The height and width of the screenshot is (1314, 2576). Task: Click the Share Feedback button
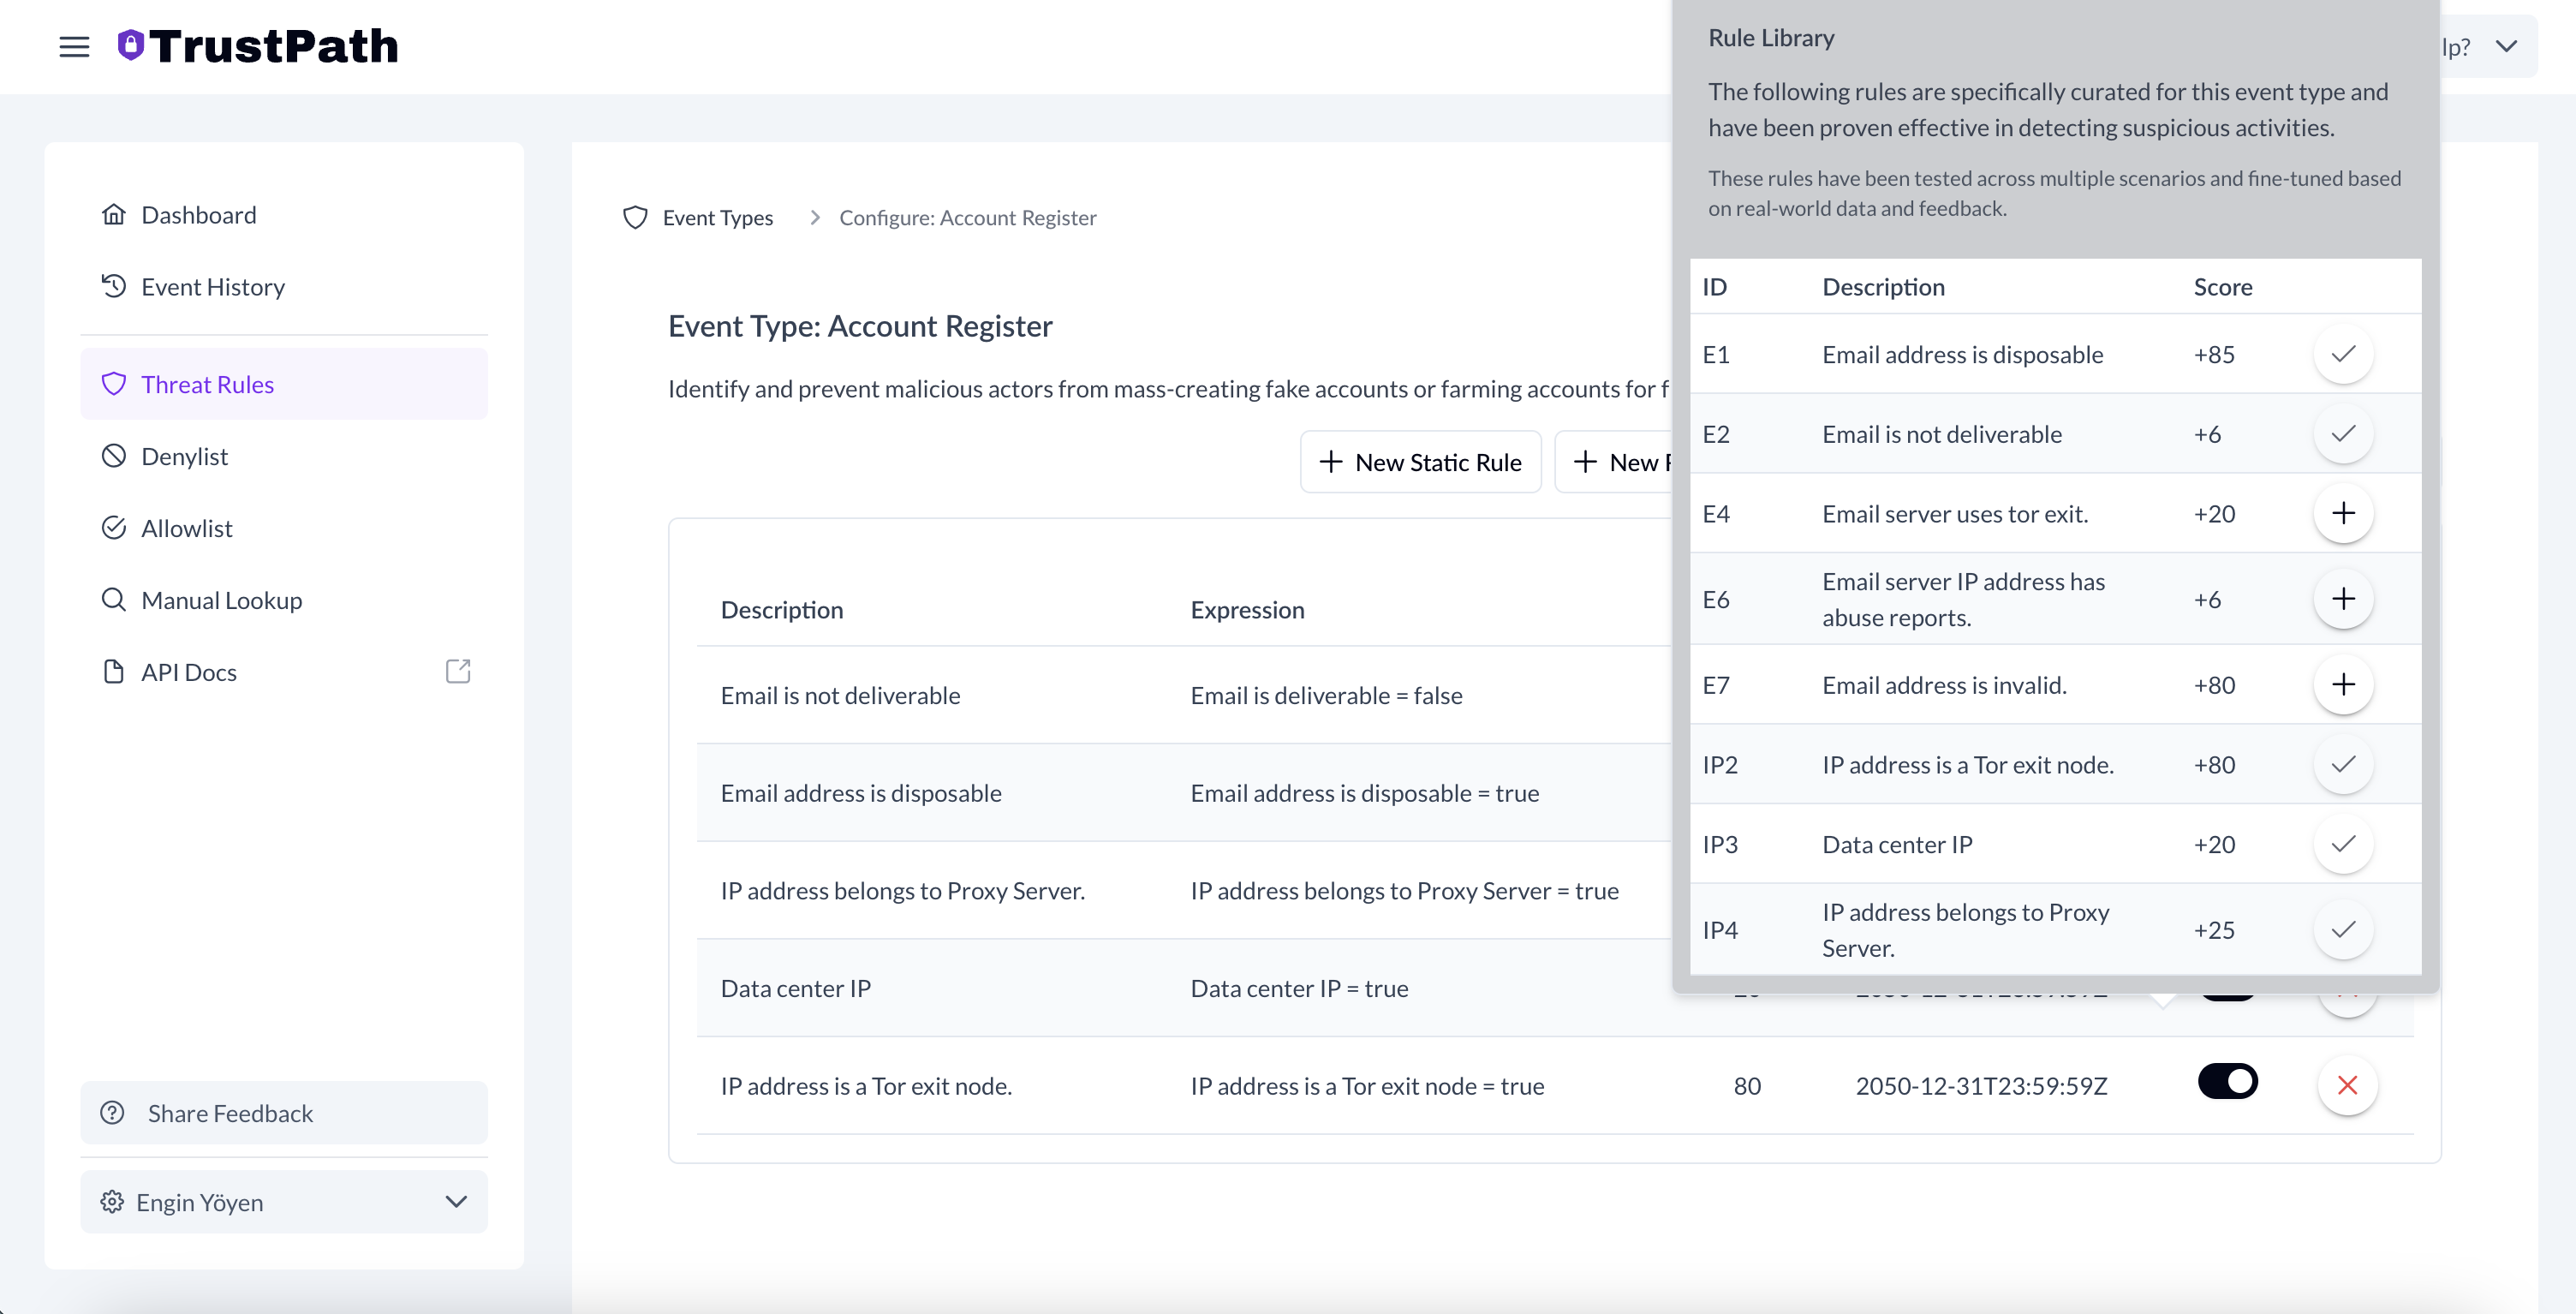[284, 1113]
